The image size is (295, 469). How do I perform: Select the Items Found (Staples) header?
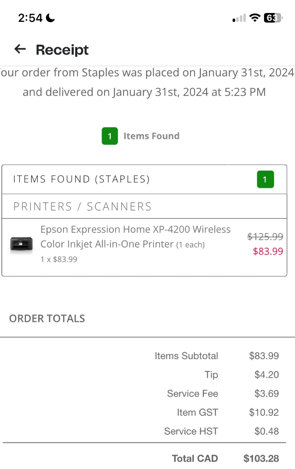[144, 179]
